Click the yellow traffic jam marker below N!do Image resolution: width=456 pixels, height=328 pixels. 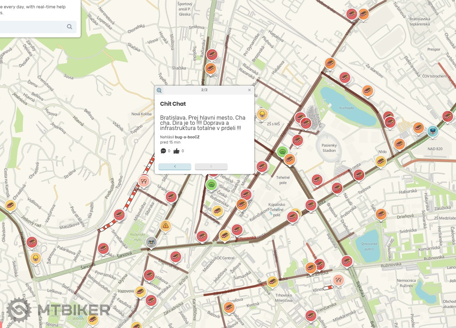pos(380,161)
